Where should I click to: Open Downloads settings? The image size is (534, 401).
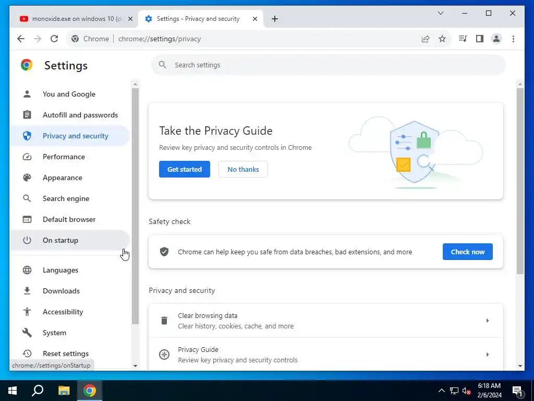[69, 291]
